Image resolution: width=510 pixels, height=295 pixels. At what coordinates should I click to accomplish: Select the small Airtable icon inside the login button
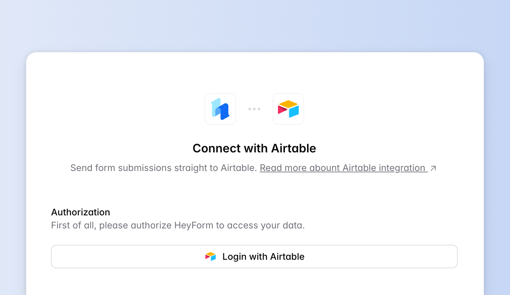(x=211, y=256)
